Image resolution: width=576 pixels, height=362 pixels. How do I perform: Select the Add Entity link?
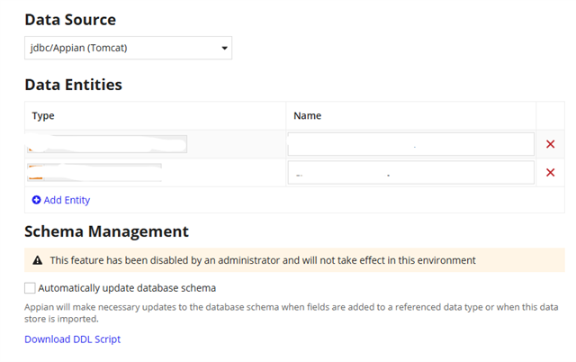(x=67, y=200)
